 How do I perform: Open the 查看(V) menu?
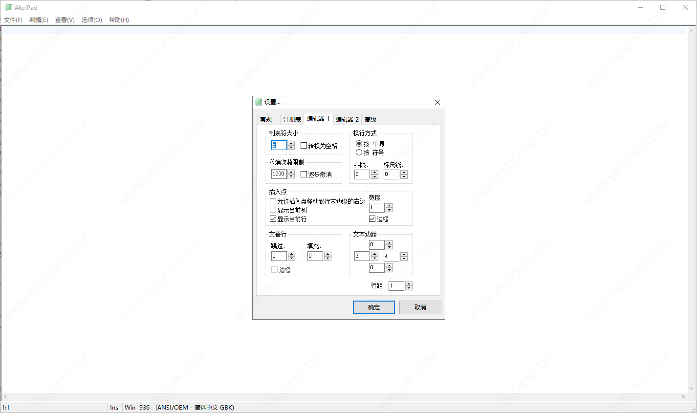(x=65, y=20)
